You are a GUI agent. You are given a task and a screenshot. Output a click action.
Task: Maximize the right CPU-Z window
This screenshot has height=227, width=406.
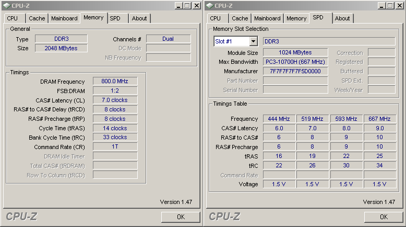pos(390,6)
